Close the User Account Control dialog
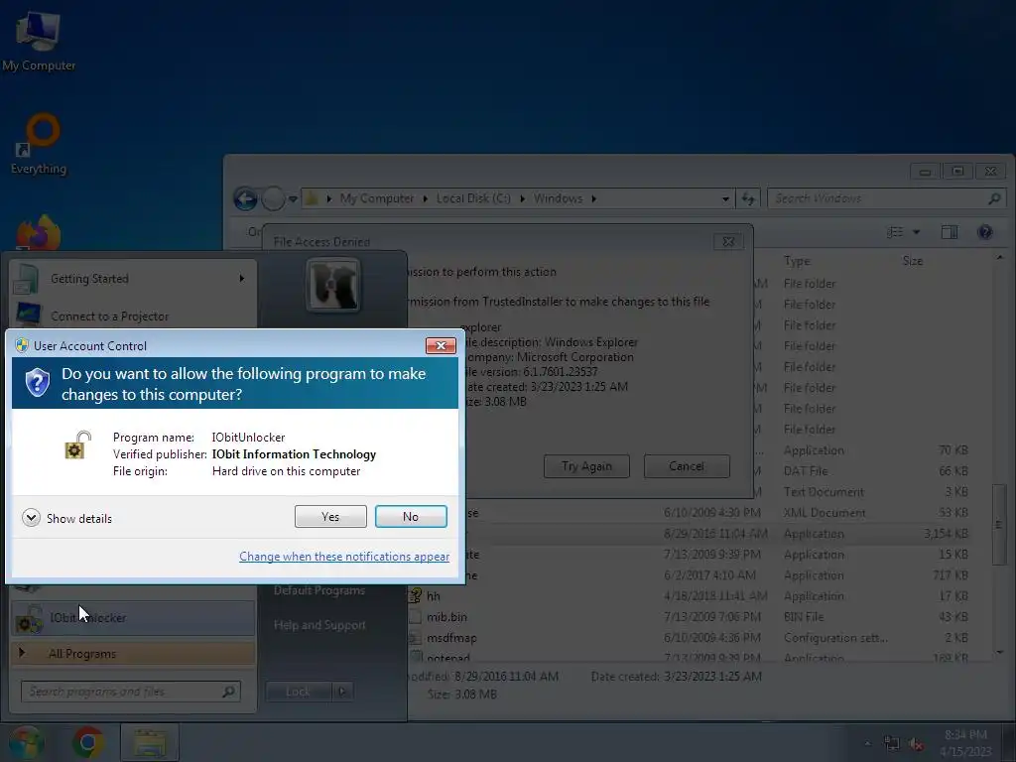 441,346
